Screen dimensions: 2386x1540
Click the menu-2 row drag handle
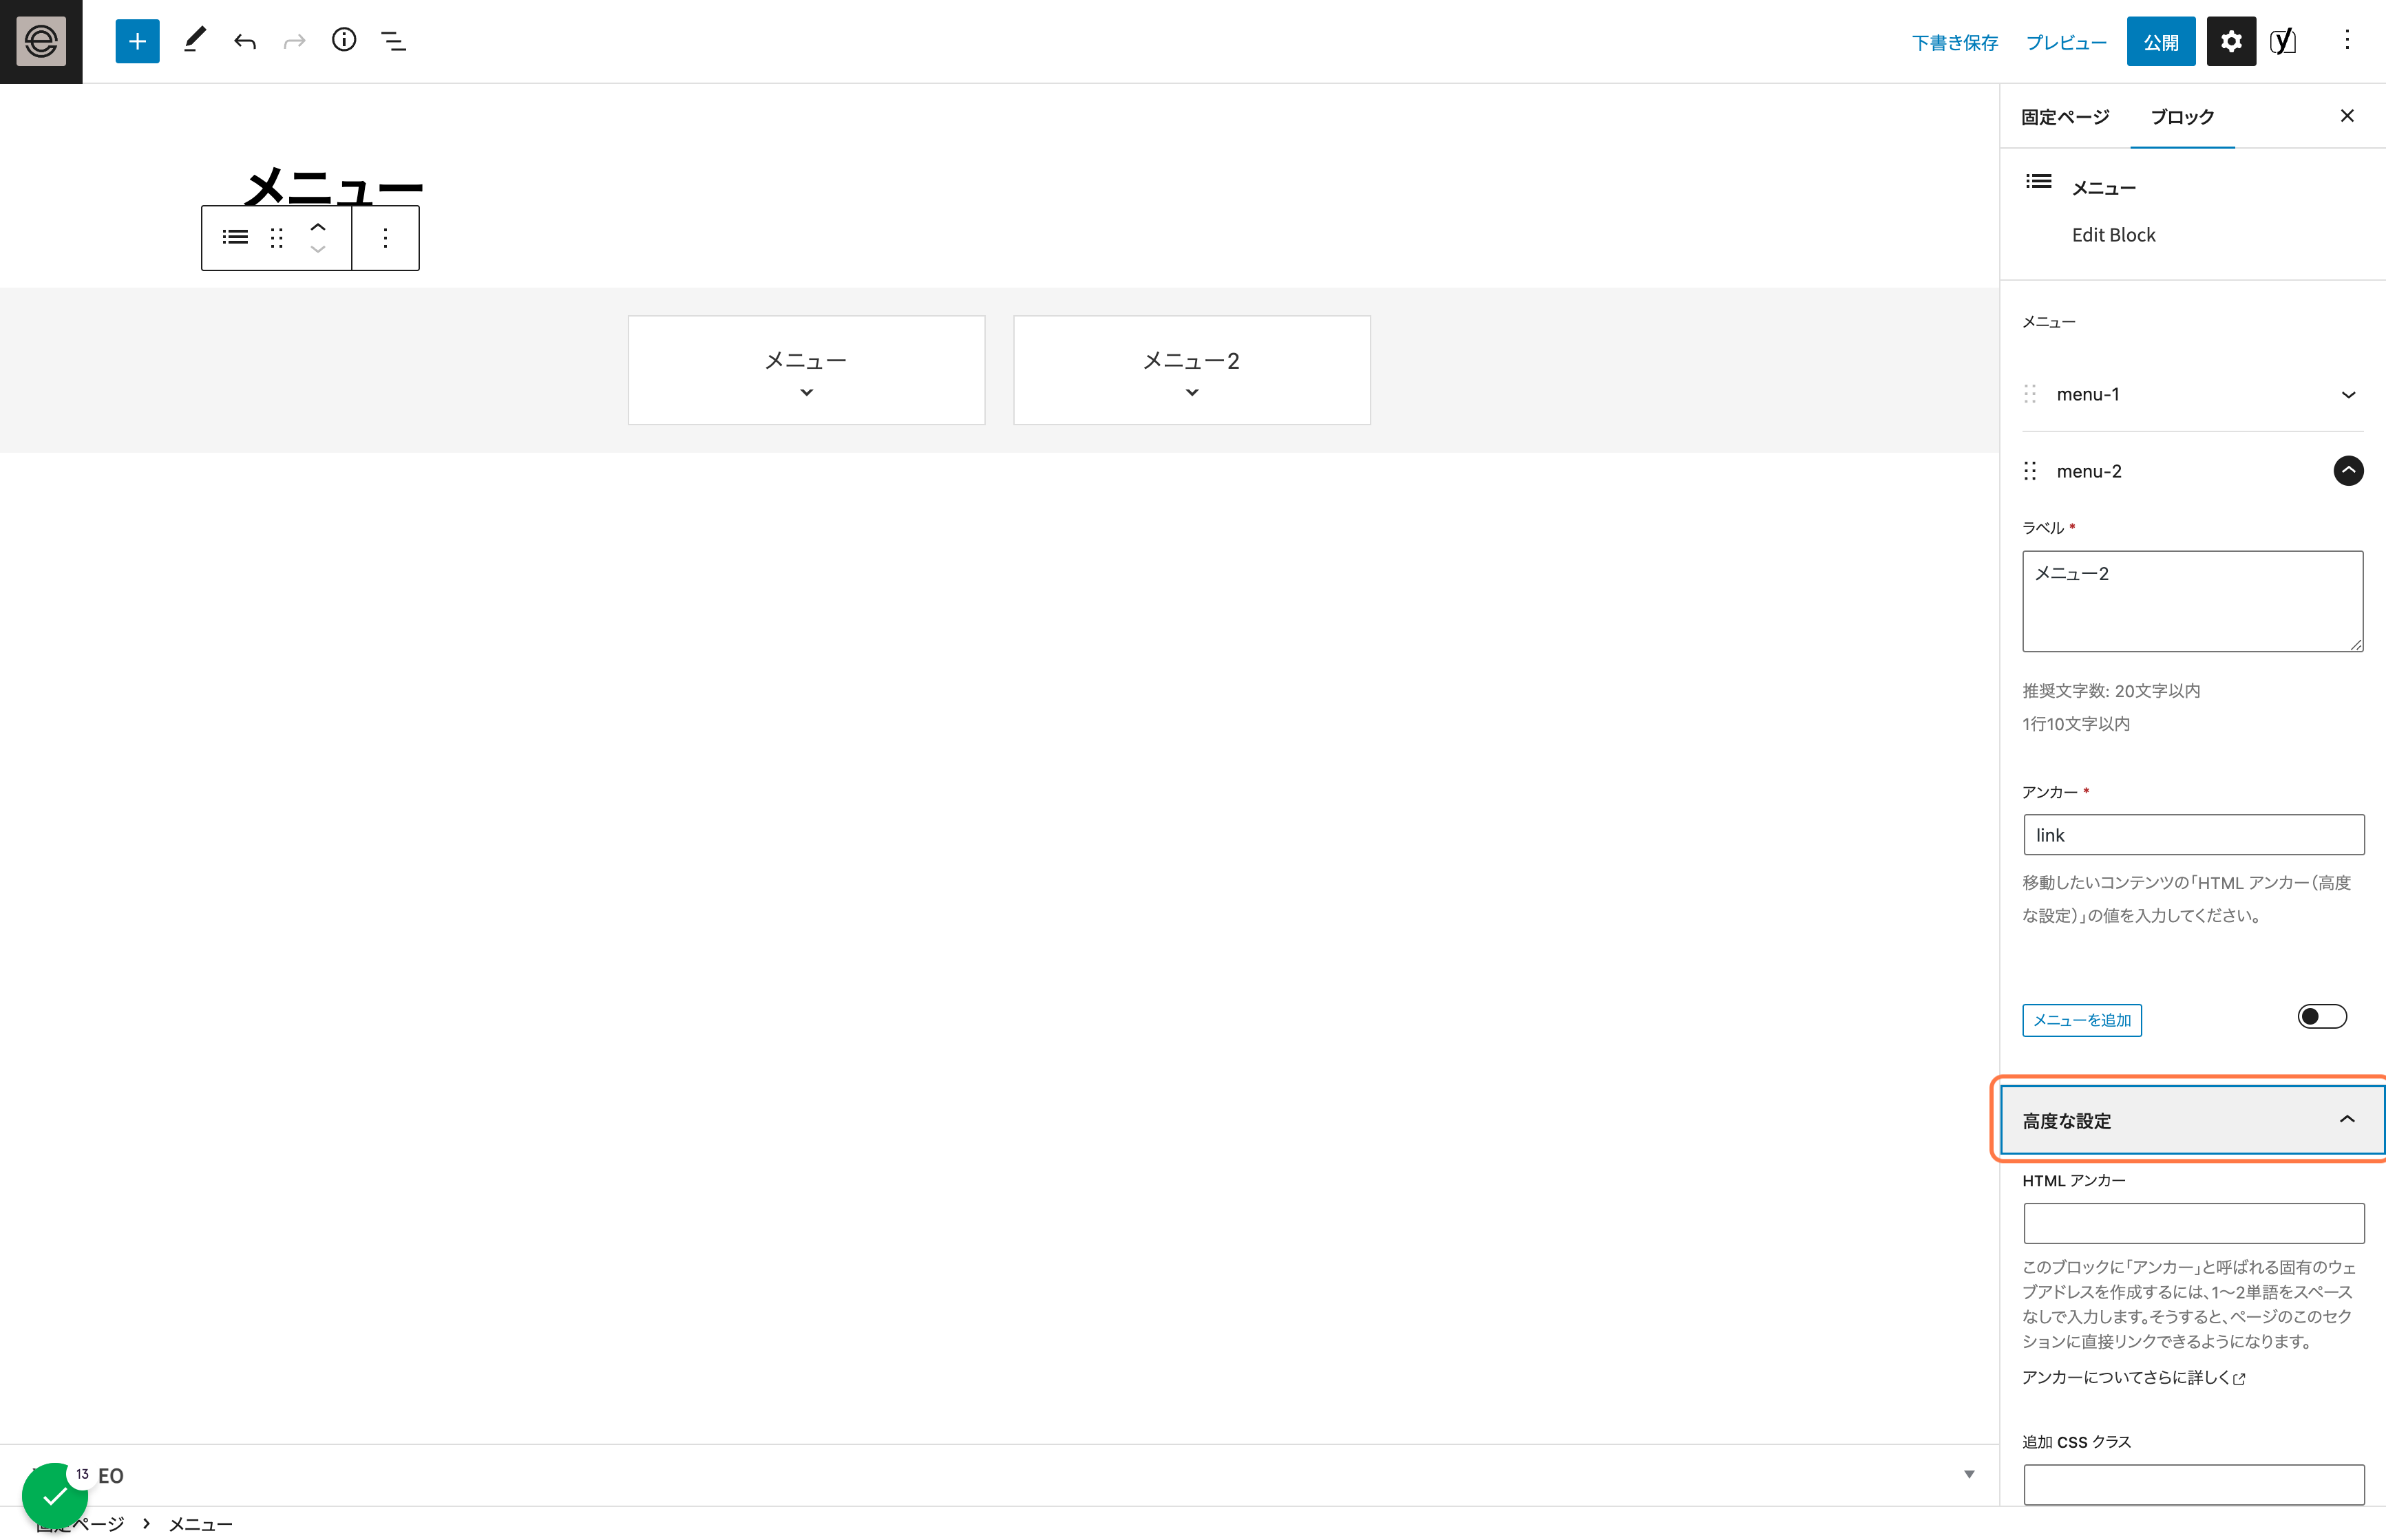coord(2030,471)
